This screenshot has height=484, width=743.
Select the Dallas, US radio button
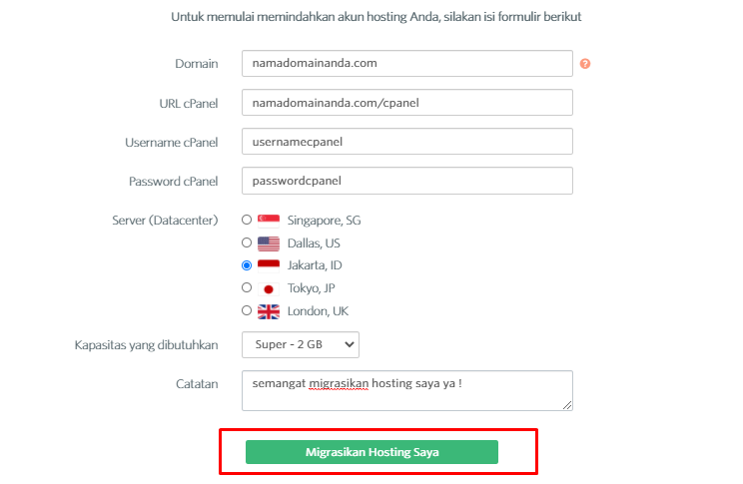tap(247, 242)
